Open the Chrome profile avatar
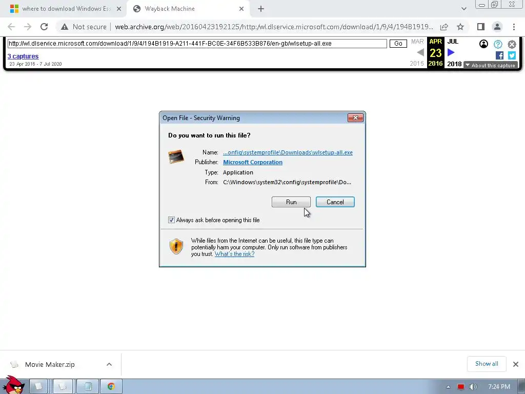 point(497,27)
